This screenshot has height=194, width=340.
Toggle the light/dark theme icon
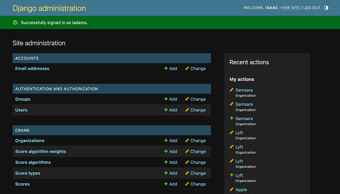326,8
